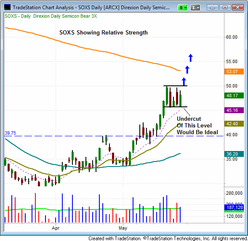Select the 39.75 horizontal line label
The image size is (248, 241).
click(x=11, y=133)
